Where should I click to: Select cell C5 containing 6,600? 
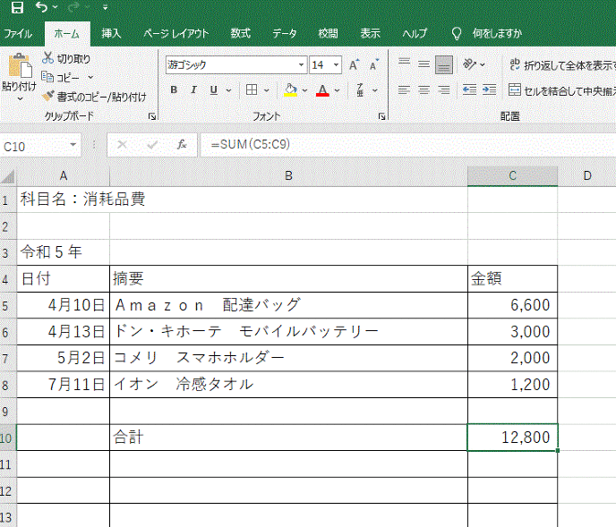[x=512, y=305]
